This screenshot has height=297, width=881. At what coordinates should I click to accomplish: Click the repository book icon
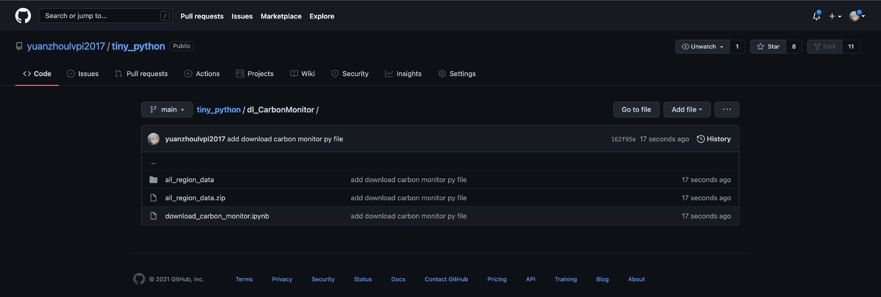[19, 46]
